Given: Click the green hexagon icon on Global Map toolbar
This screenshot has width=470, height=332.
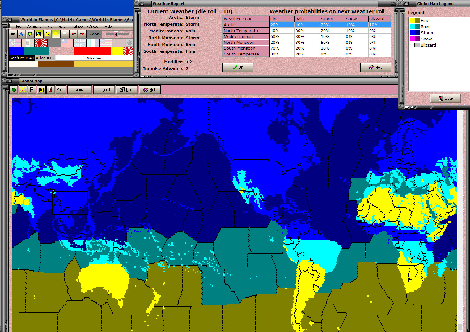Looking at the screenshot, I should (14, 89).
